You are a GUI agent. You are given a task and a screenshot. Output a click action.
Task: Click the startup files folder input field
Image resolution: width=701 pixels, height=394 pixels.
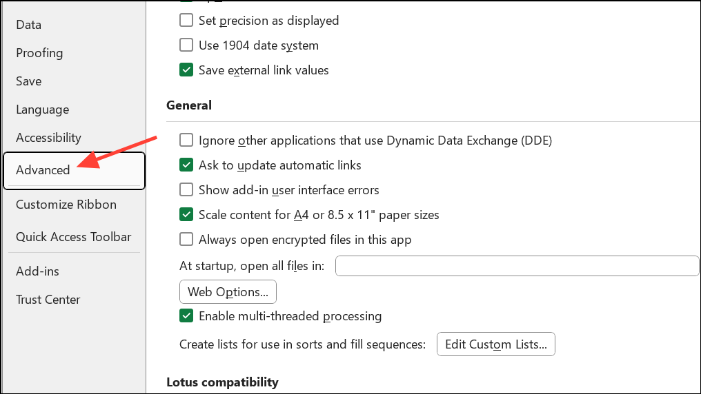pos(517,266)
